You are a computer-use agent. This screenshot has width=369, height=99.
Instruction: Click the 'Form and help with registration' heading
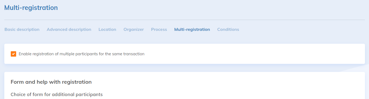[51, 82]
